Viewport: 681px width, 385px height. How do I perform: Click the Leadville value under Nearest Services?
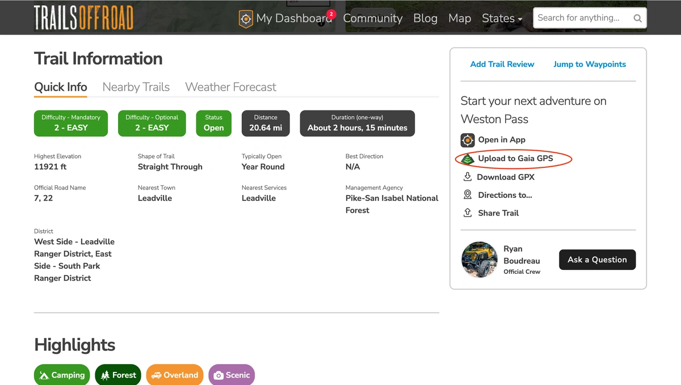(259, 198)
